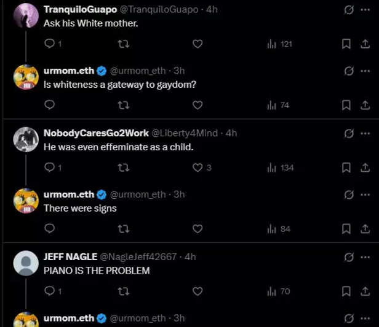Open the TranquiloGuapo profile name link
The image size is (379, 327).
[80, 9]
